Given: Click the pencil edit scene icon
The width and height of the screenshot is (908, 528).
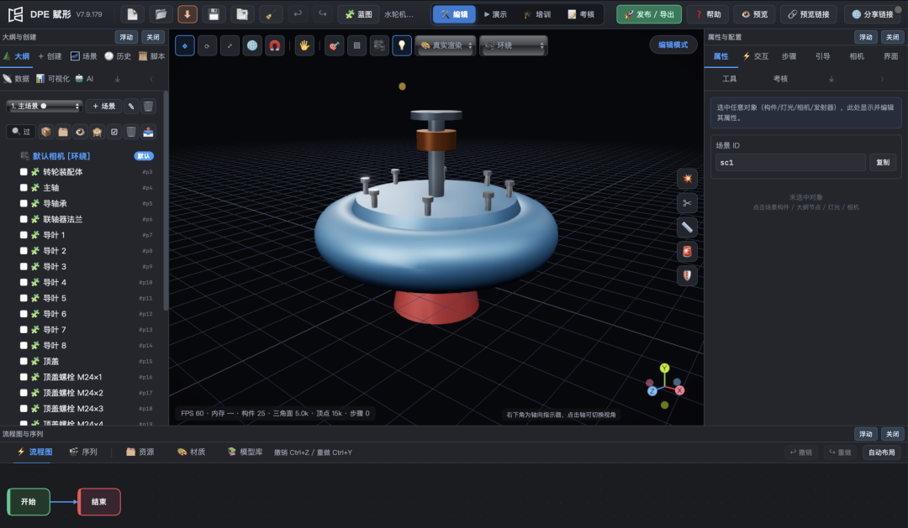Looking at the screenshot, I should [131, 107].
